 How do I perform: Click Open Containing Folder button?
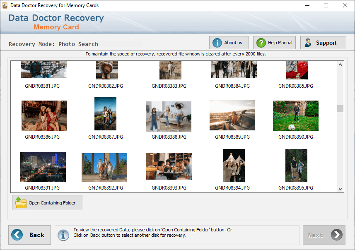48,202
